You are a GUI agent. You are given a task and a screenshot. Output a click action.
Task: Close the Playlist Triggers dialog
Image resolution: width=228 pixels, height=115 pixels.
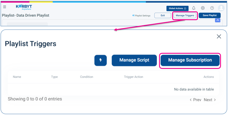pyautogui.click(x=219, y=36)
